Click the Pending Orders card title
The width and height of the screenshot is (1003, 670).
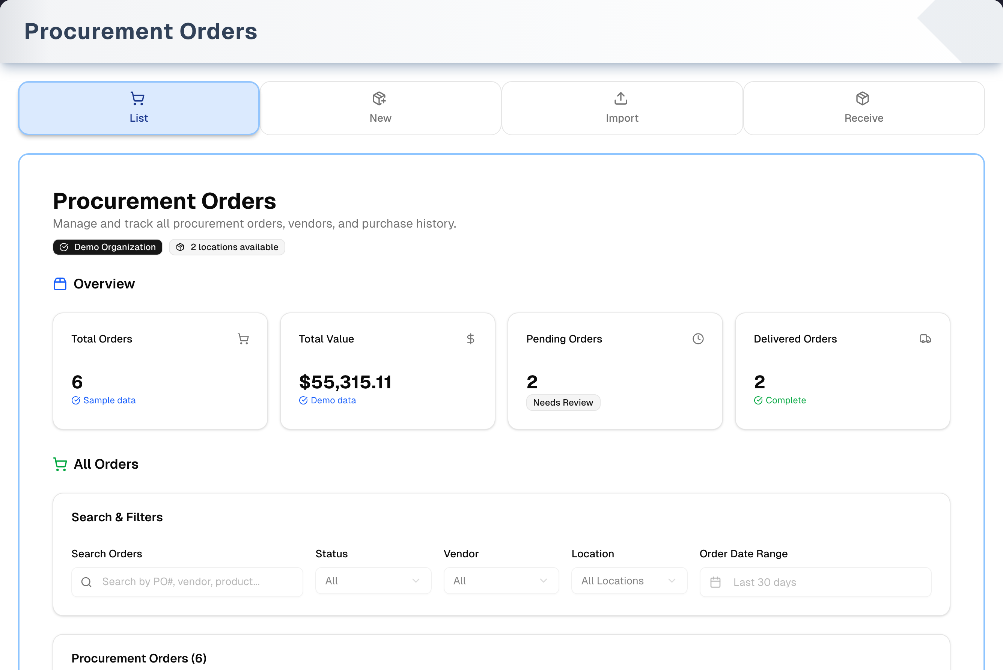[564, 339]
